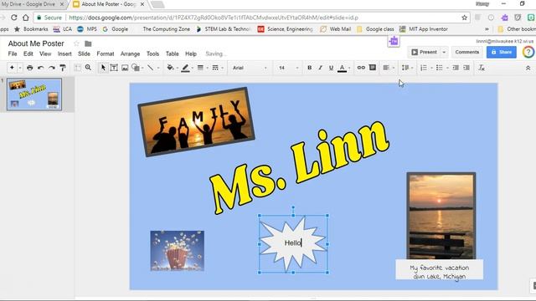Star the About Me Poster document

point(76,43)
